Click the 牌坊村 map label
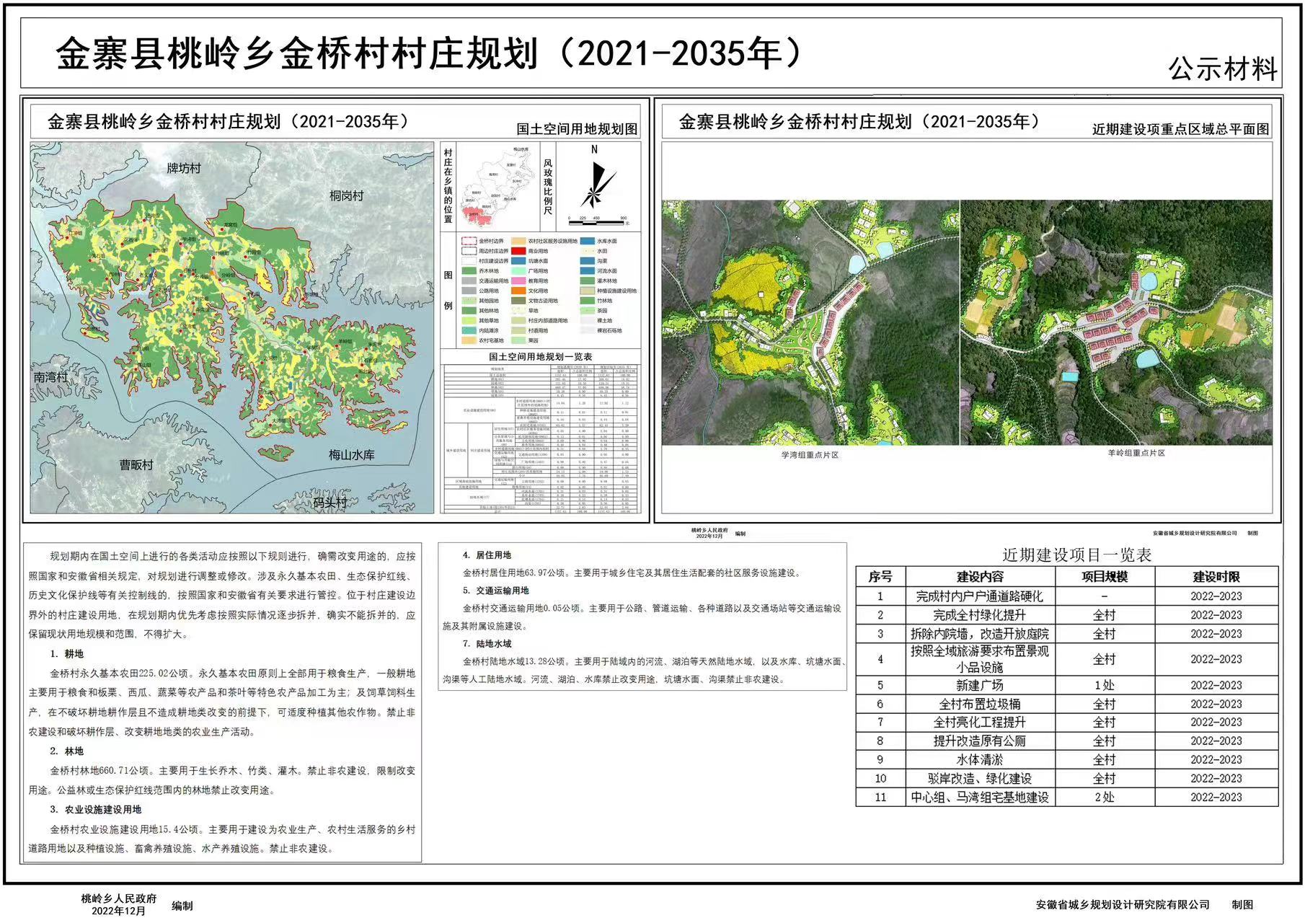 pos(184,168)
